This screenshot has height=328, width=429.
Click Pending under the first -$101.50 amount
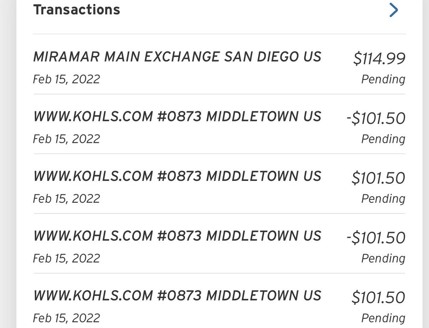point(383,139)
